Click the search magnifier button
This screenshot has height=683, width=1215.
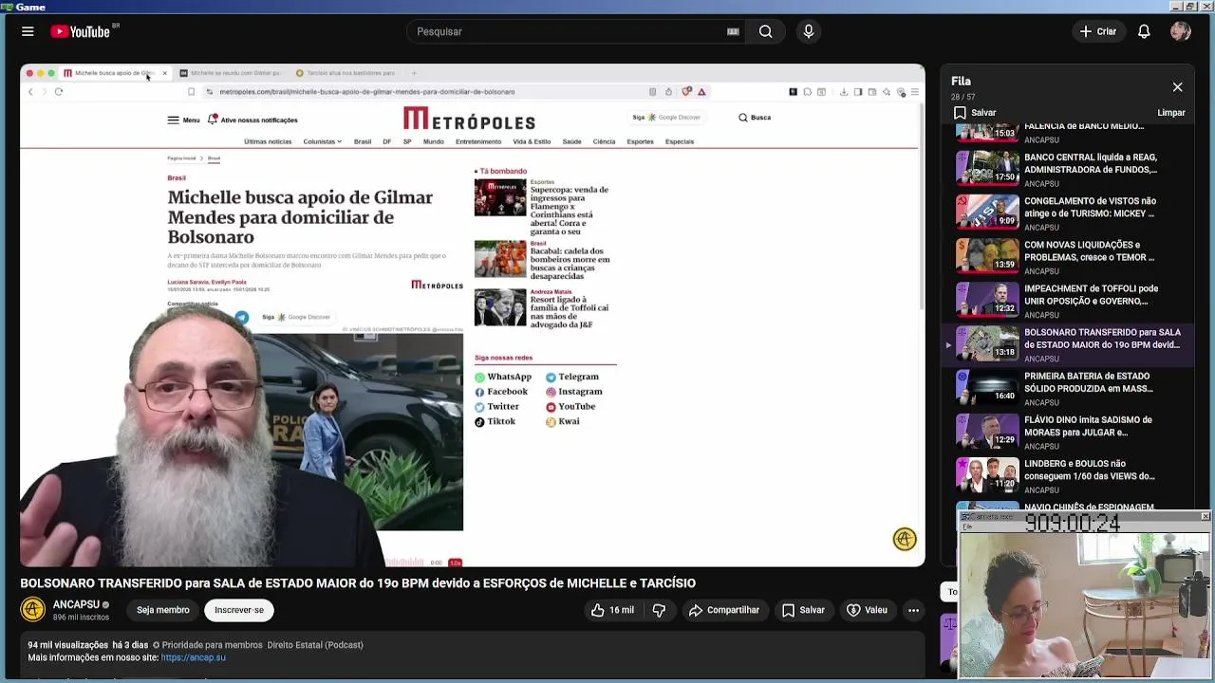coord(765,31)
